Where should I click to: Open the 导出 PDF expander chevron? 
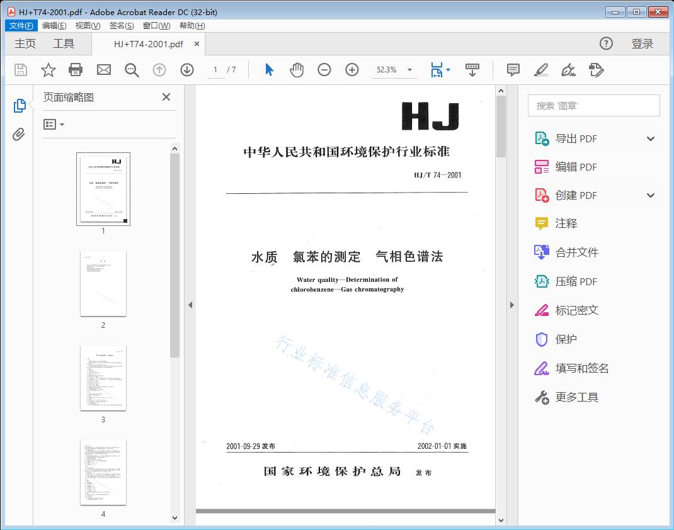pyautogui.click(x=651, y=138)
